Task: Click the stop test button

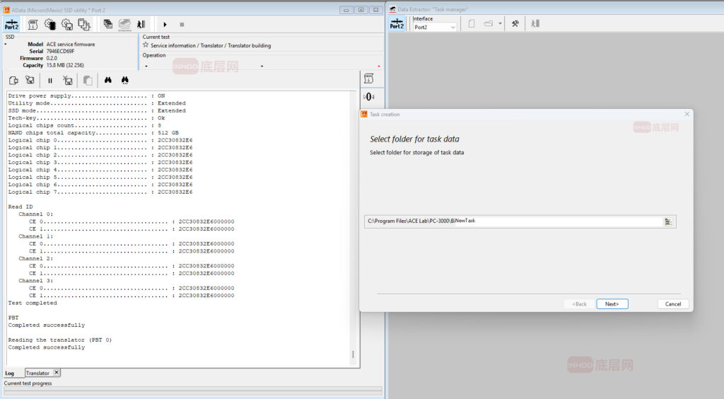Action: point(182,25)
